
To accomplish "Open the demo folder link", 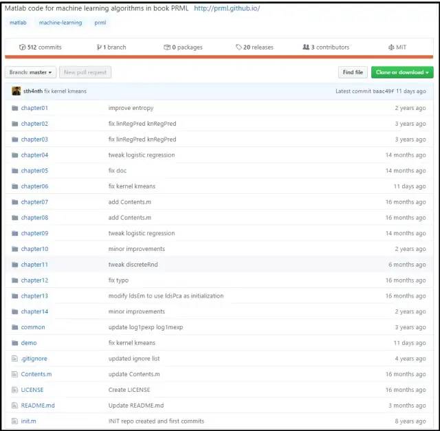I will point(29,343).
